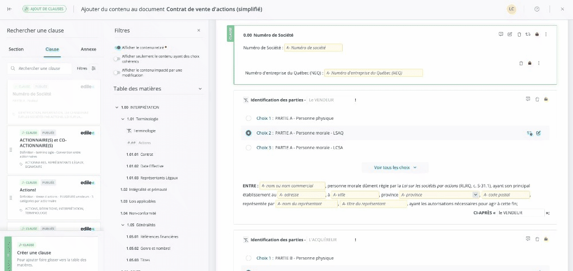Click the Rechercher une clause search field
The height and width of the screenshot is (271, 573).
(43, 68)
